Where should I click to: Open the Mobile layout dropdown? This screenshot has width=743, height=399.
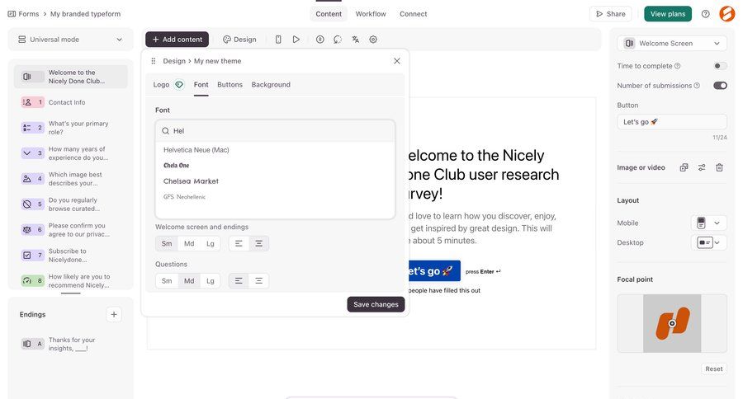[x=709, y=223]
